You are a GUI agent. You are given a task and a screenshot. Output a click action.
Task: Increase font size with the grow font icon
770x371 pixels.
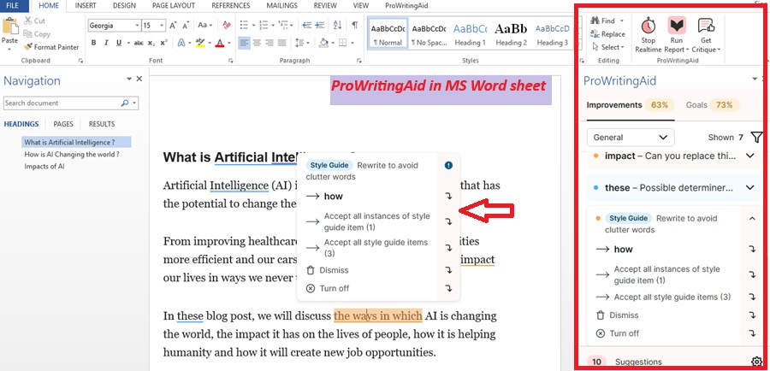pos(173,26)
